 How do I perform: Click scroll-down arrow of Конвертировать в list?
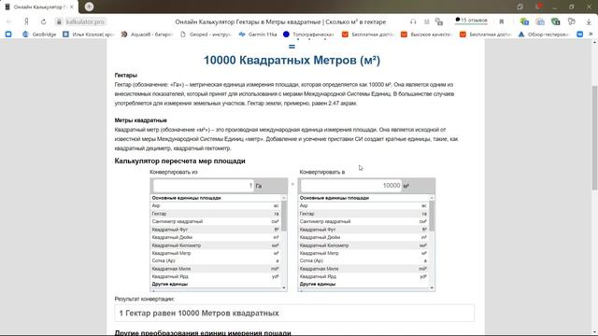[432, 288]
